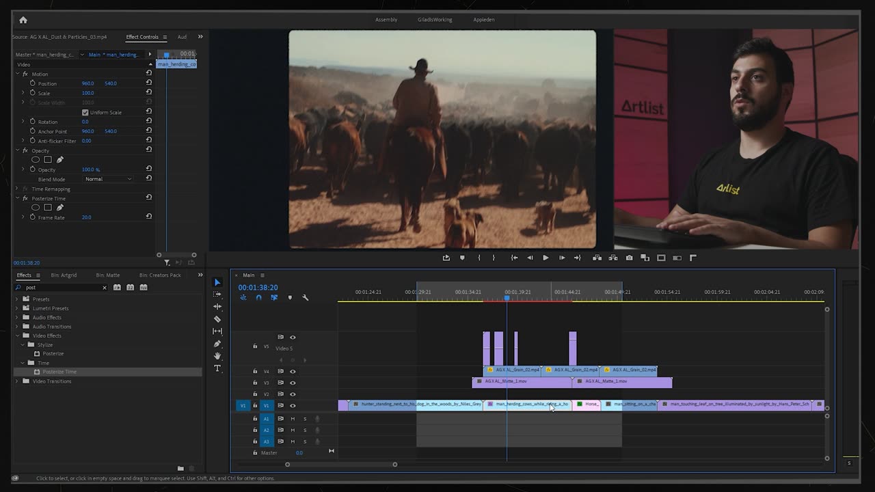Image resolution: width=875 pixels, height=492 pixels.
Task: Select the Type tool
Action: (x=217, y=368)
